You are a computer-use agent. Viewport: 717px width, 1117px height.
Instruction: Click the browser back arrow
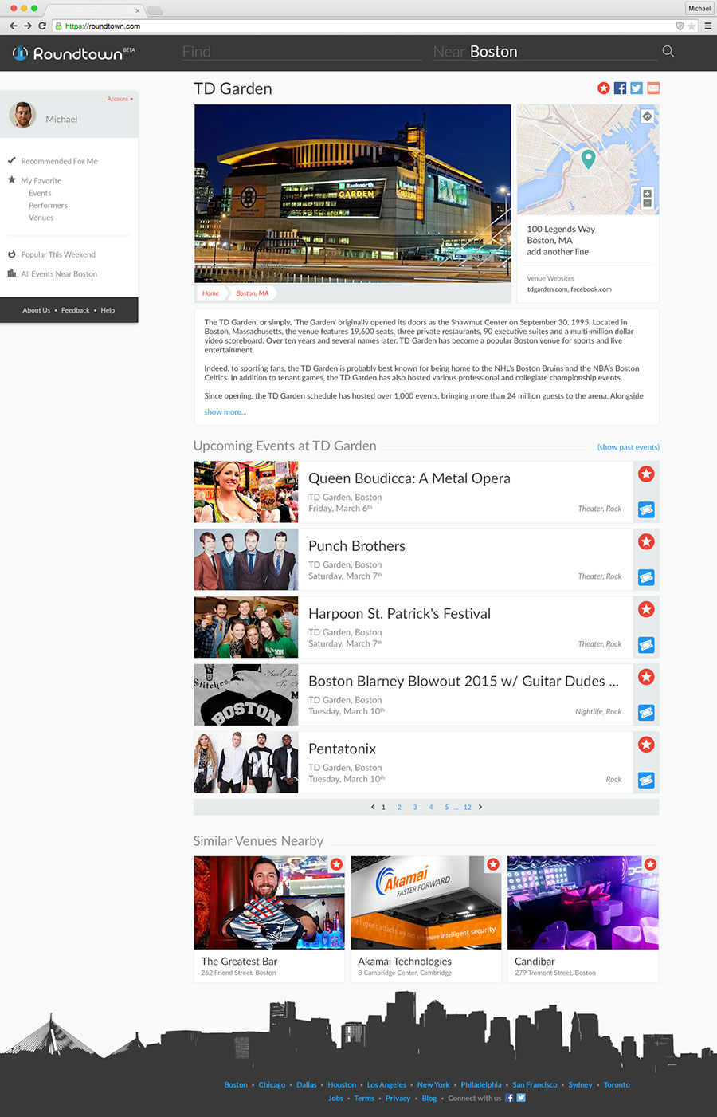tap(13, 26)
